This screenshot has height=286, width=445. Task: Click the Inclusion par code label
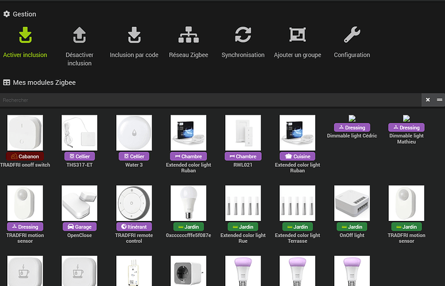(x=134, y=55)
